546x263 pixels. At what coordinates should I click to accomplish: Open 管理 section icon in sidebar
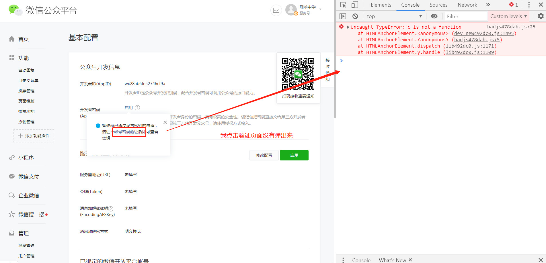coord(12,233)
